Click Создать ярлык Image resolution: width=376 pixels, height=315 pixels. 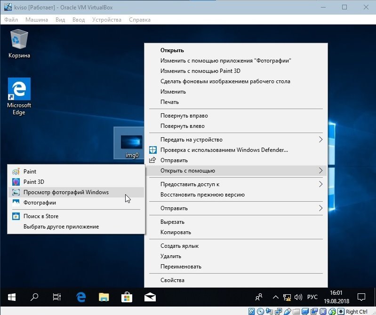point(236,246)
